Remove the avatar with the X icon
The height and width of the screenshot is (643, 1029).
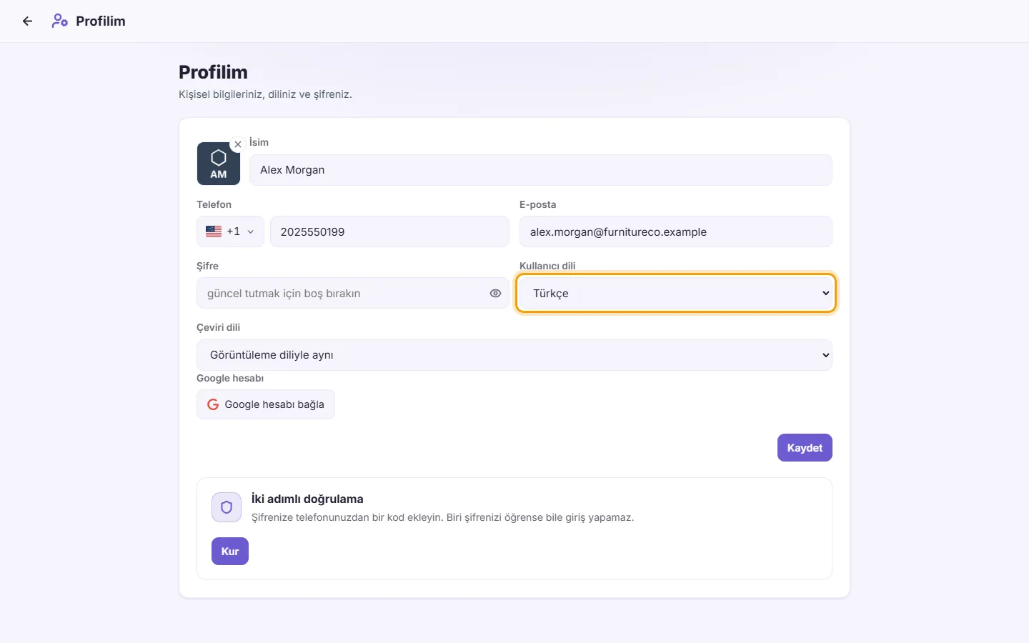[238, 144]
